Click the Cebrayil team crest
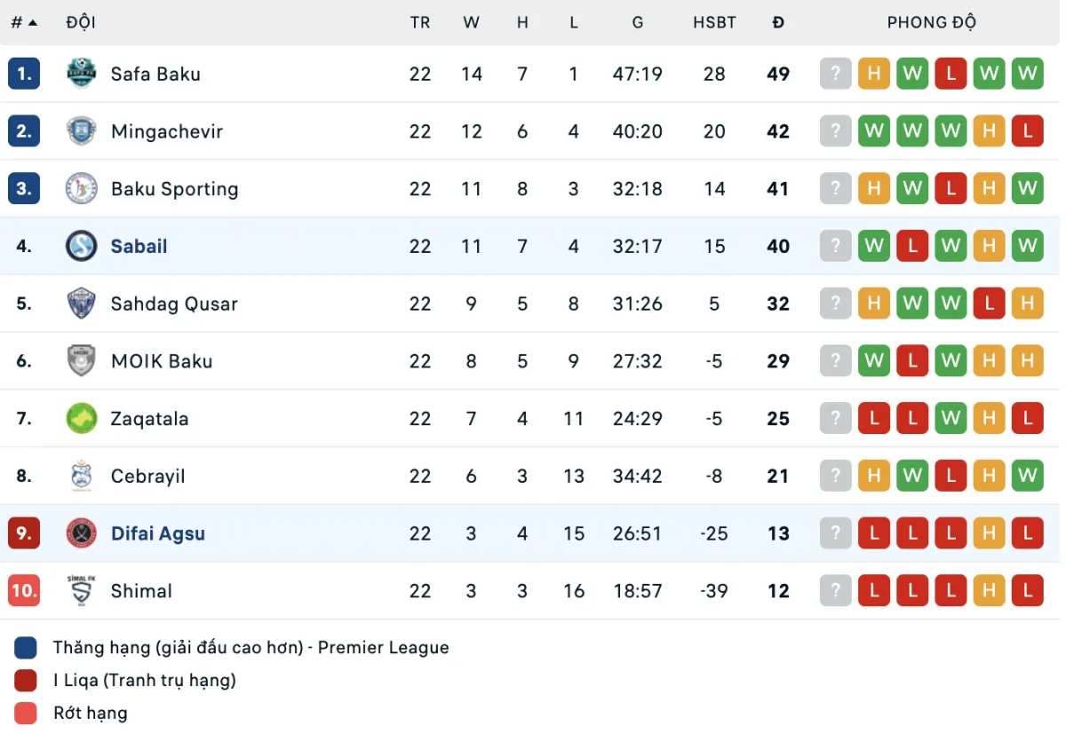 point(82,476)
